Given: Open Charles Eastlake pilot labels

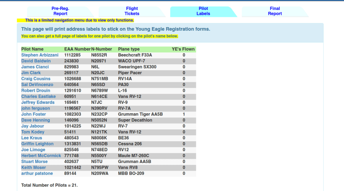Looking at the screenshot, I should pyautogui.click(x=38, y=96).
